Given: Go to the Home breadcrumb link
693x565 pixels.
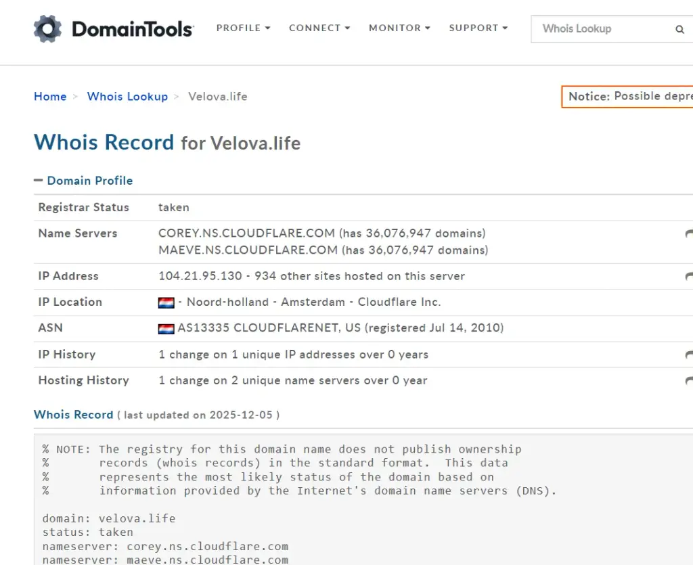Looking at the screenshot, I should 50,97.
